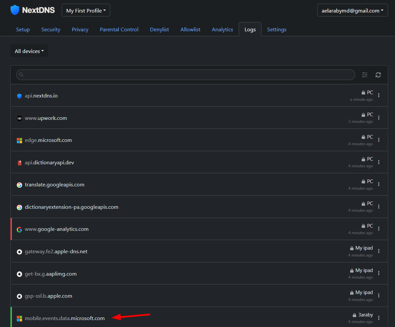Click the refresh logs icon

(x=378, y=75)
